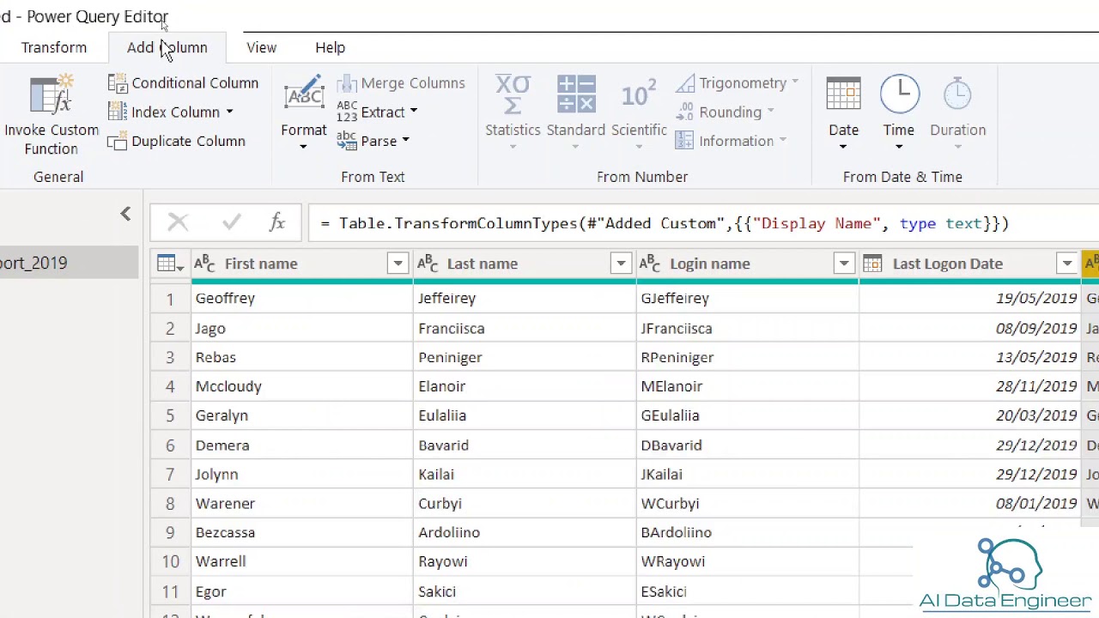The height and width of the screenshot is (618, 1099).
Task: Switch to the Transform tab
Action: 54,48
